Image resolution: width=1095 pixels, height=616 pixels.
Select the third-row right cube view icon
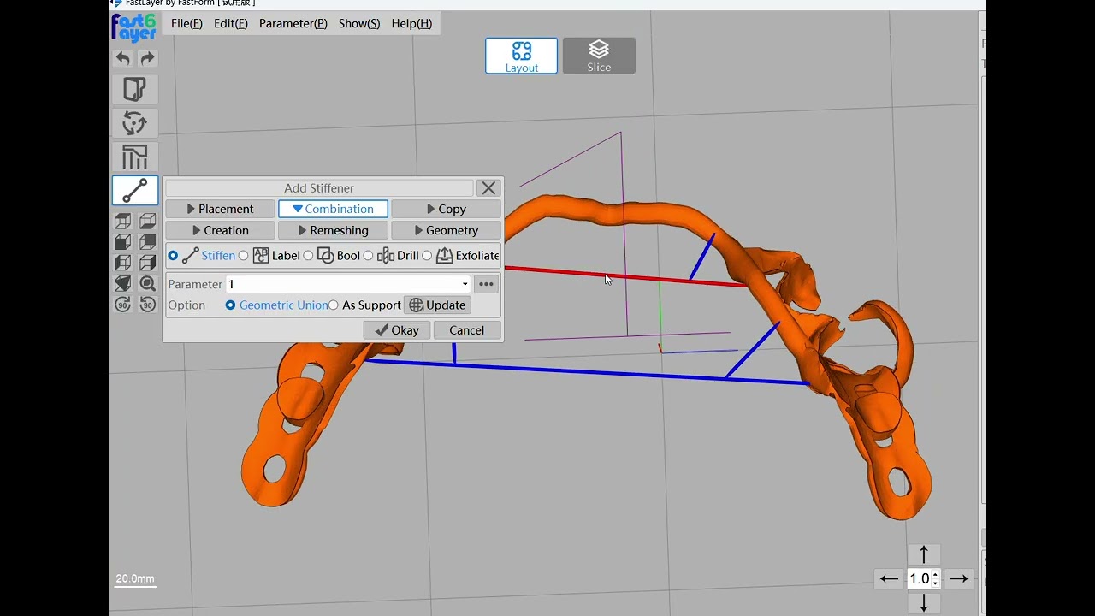[x=147, y=263]
